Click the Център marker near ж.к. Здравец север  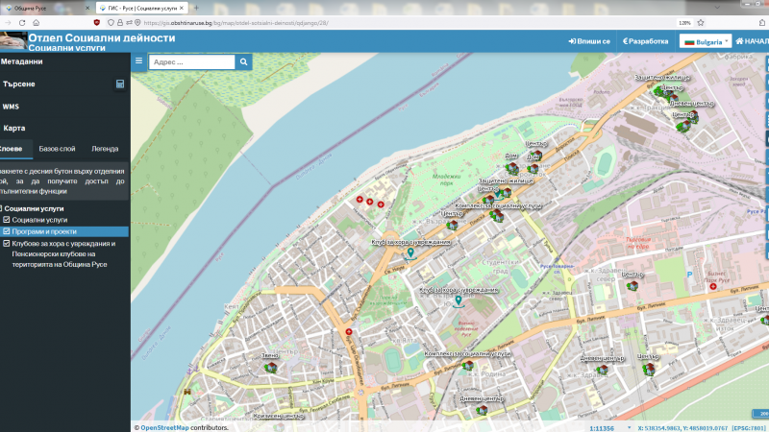click(633, 285)
